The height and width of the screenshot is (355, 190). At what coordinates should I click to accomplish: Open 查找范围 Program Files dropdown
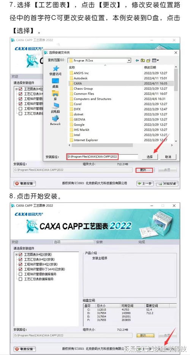point(129,60)
